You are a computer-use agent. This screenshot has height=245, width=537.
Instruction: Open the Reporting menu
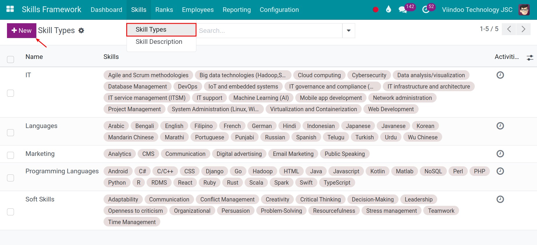[237, 10]
